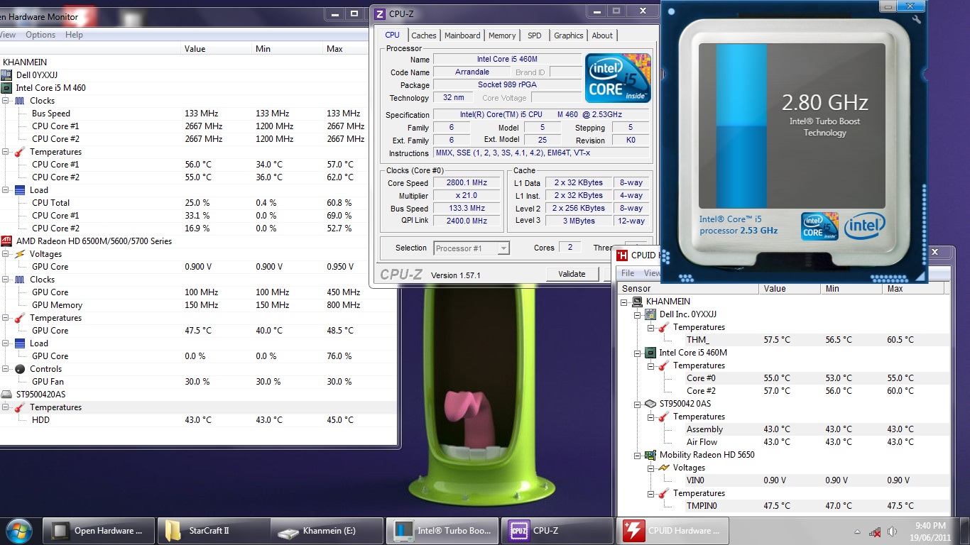
Task: Click the Show desktop strip beside the clock
Action: [965, 531]
